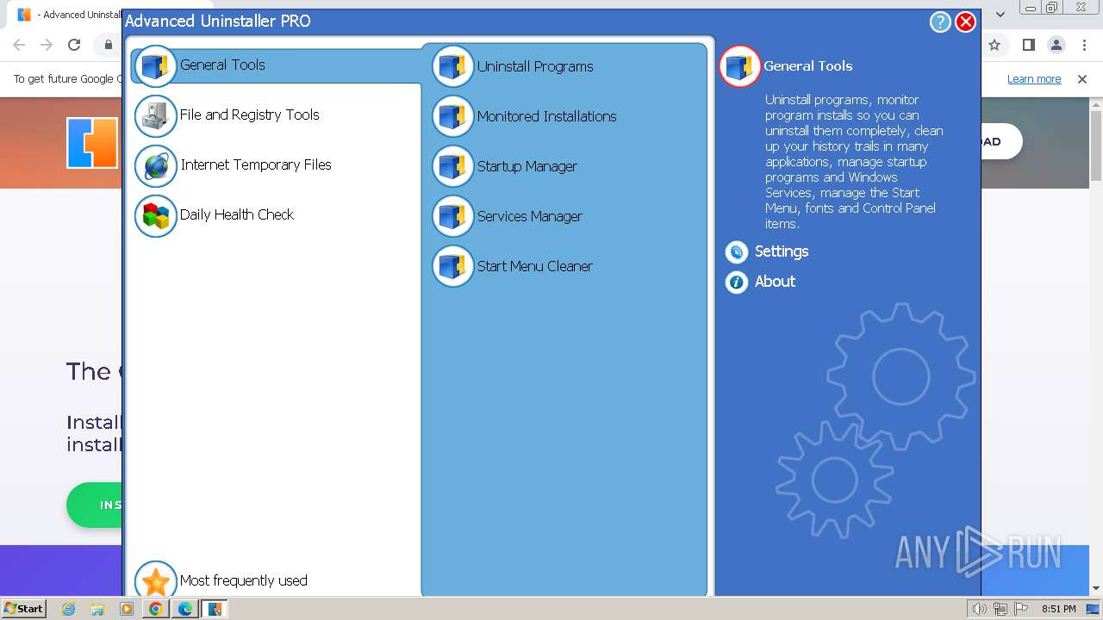Viewport: 1103px width, 620px height.
Task: Open Uninstall Programs text entry
Action: [535, 66]
